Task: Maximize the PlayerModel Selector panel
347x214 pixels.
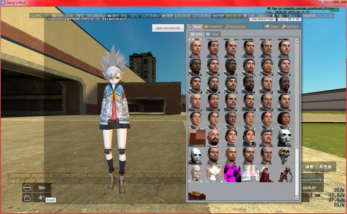Action: pos(290,19)
